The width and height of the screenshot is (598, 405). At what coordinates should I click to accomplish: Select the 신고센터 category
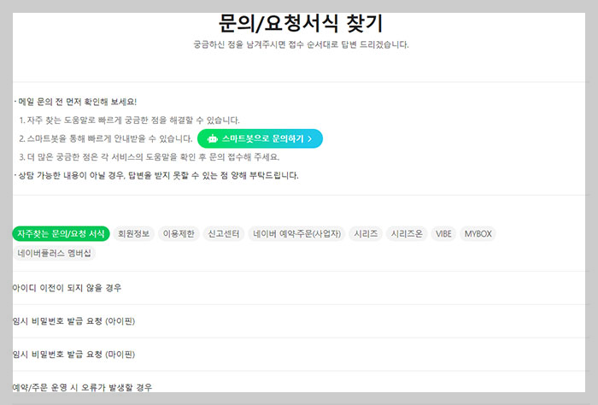click(x=224, y=234)
